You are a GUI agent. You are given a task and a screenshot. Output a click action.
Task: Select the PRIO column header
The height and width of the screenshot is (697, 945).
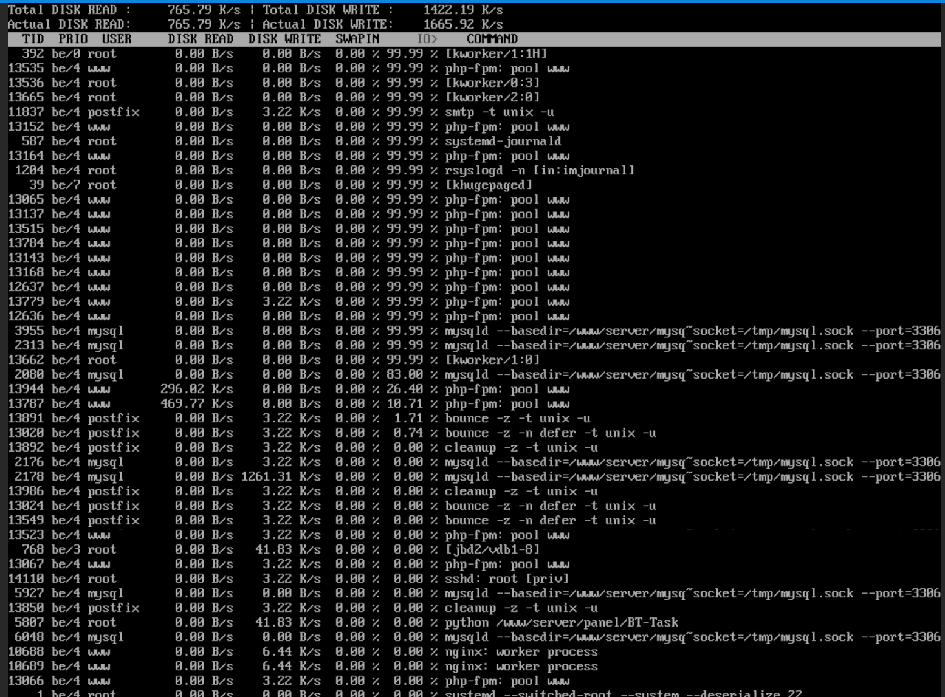coord(73,39)
